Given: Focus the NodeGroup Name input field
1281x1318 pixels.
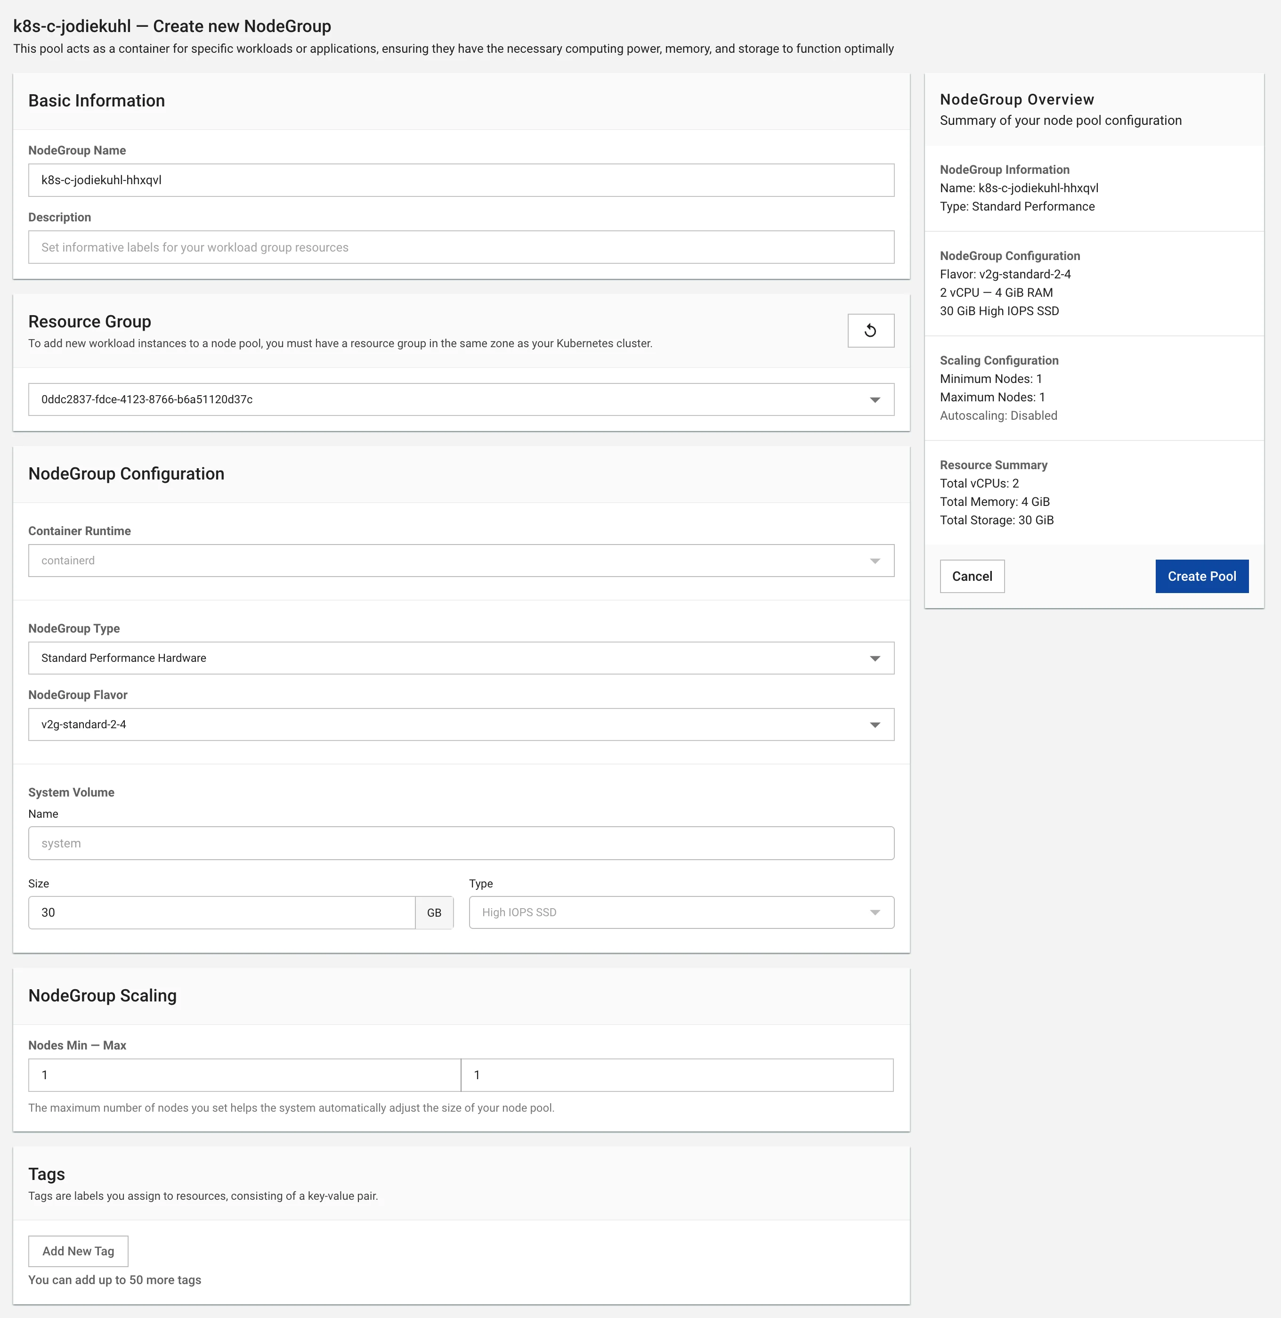Looking at the screenshot, I should [461, 180].
